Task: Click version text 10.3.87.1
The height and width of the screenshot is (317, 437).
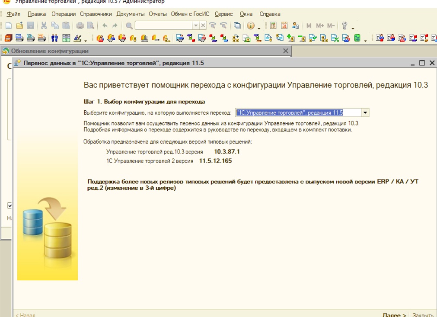Action: (227, 152)
